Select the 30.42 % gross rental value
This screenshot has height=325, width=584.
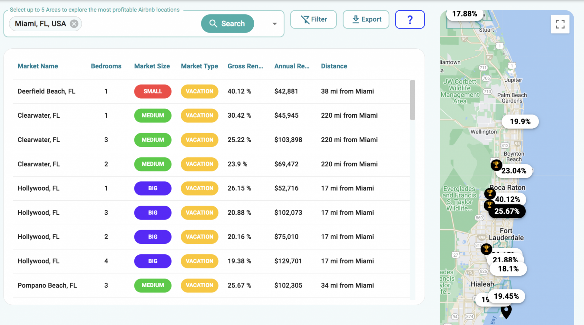(239, 116)
